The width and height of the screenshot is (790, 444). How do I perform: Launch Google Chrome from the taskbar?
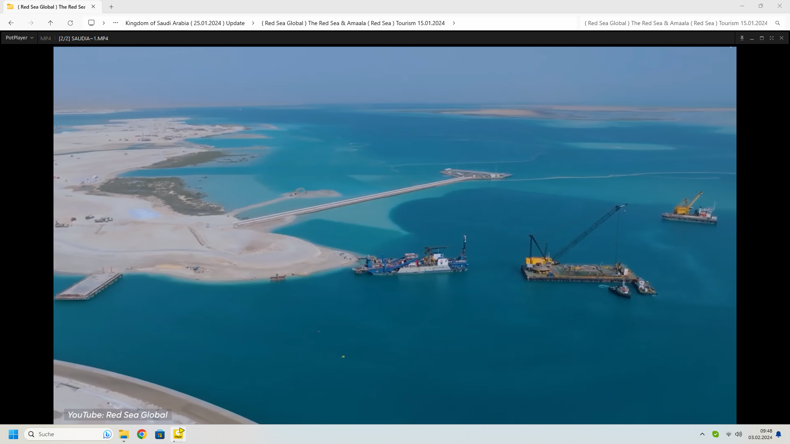coord(142,434)
